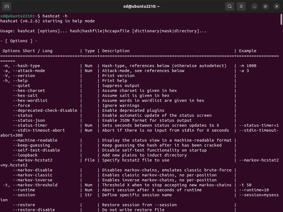The width and height of the screenshot is (283, 212).
Task: Click the 'Ignore warnings' description
Action: (121, 105)
